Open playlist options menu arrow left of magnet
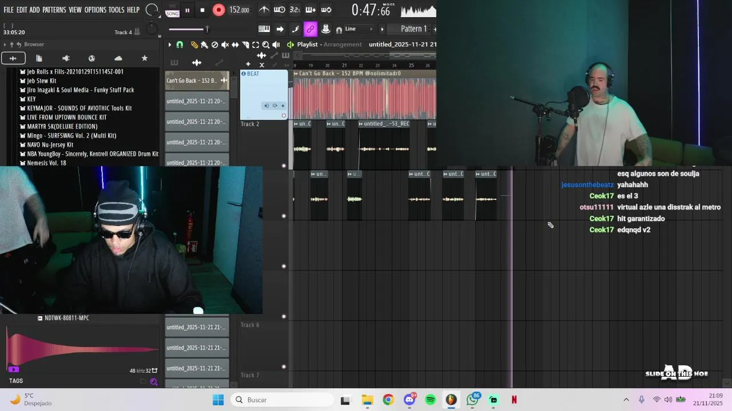Viewport: 732px width, 411px height. coord(169,45)
